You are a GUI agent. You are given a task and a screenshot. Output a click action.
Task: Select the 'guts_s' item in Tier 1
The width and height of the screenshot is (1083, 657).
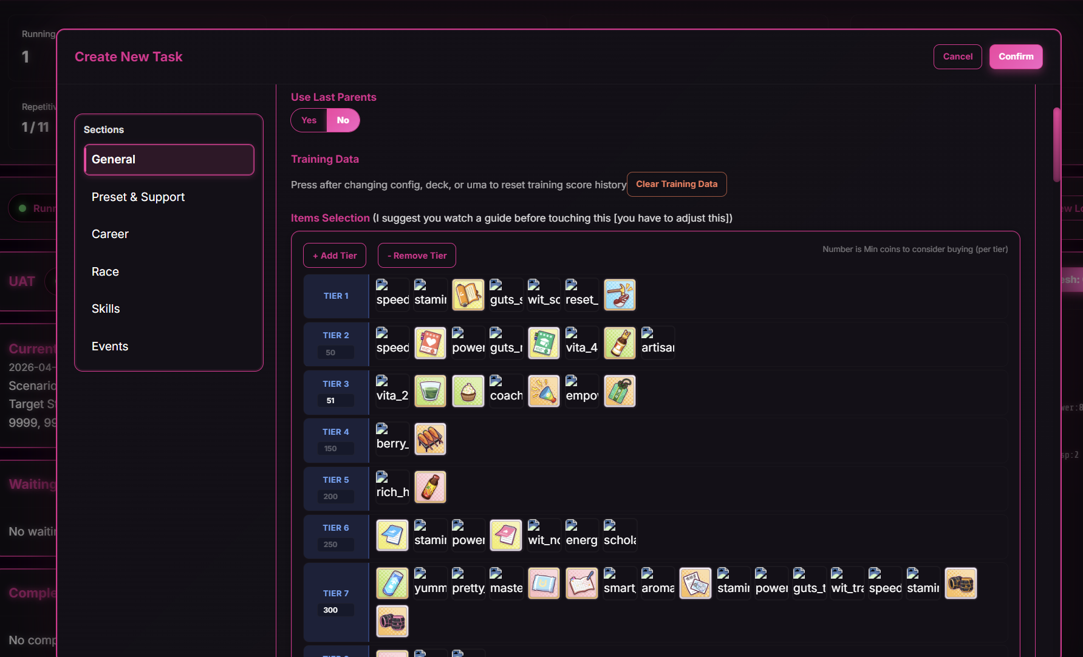[x=506, y=295]
